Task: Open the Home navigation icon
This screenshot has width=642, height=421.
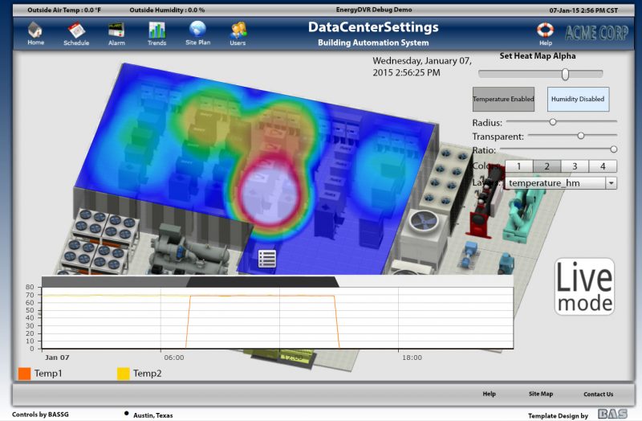Action: click(35, 32)
